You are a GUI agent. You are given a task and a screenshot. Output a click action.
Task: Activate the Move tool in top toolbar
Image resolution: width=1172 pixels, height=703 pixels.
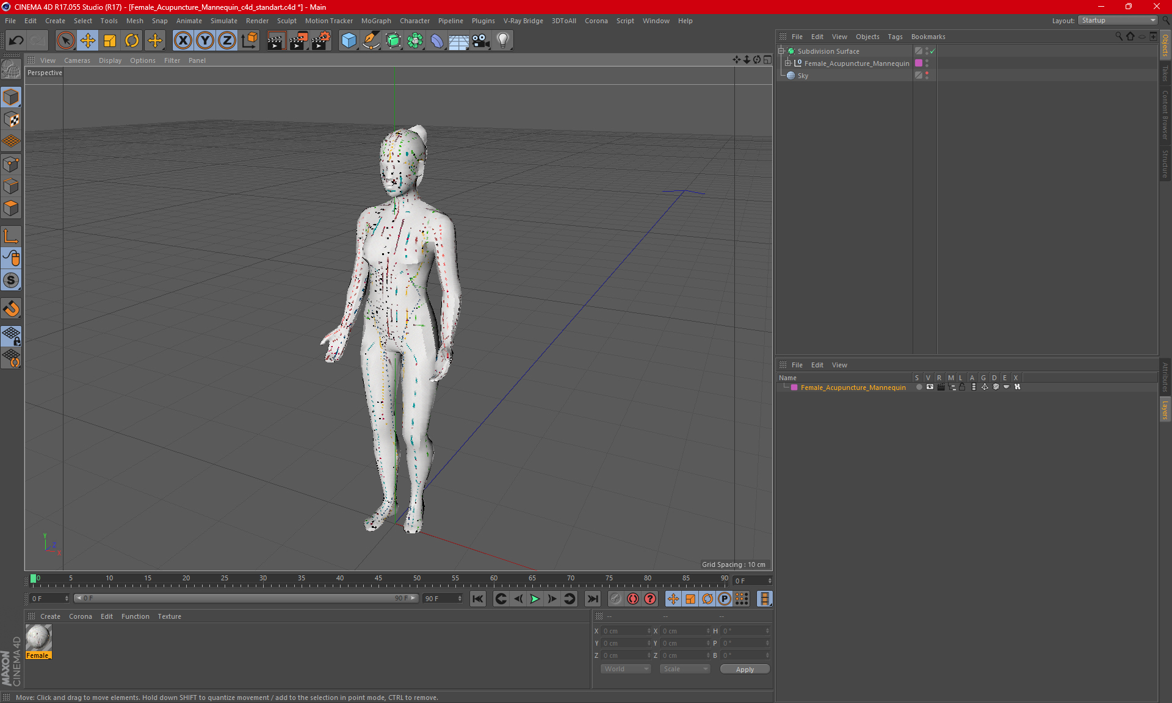88,41
